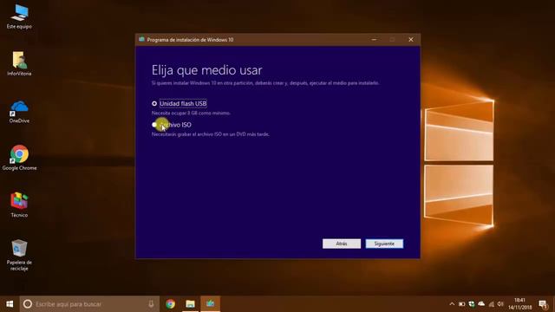The image size is (555, 312).
Task: Open the InforVitoria folder icon
Action: pos(19,63)
